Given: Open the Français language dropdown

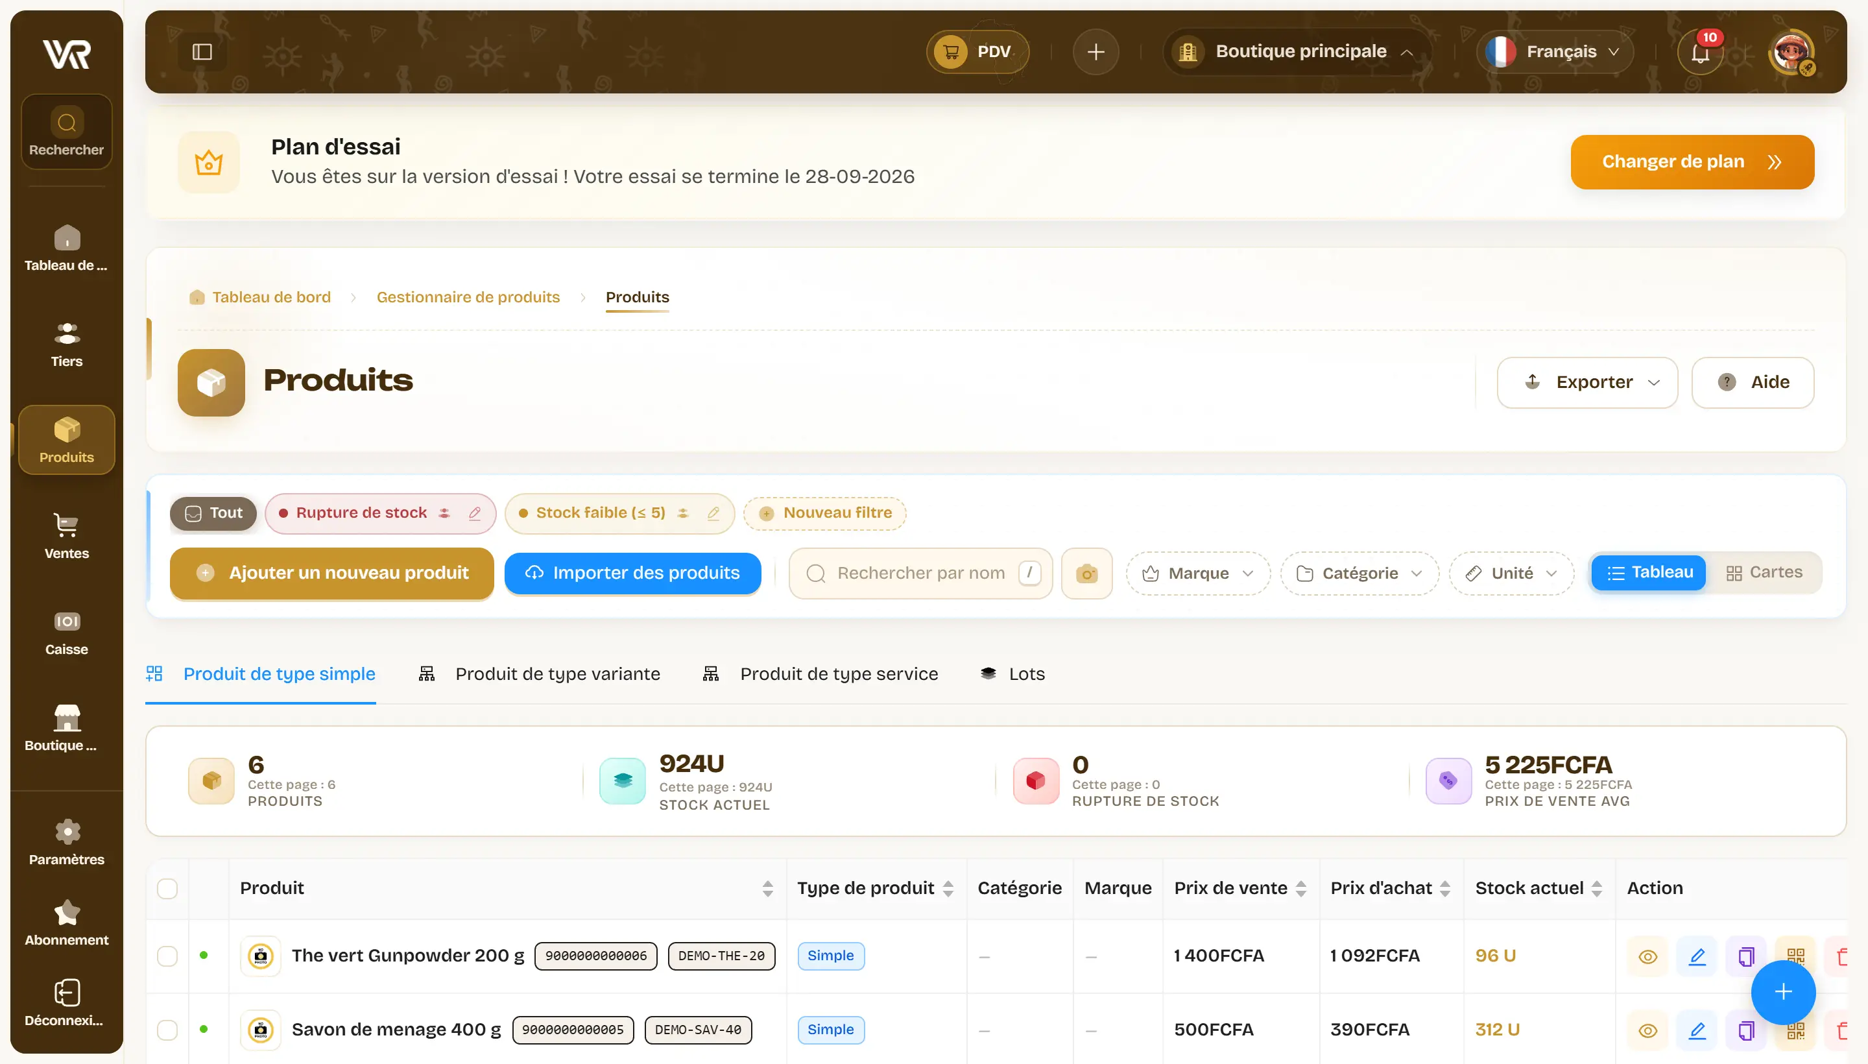Looking at the screenshot, I should tap(1554, 52).
